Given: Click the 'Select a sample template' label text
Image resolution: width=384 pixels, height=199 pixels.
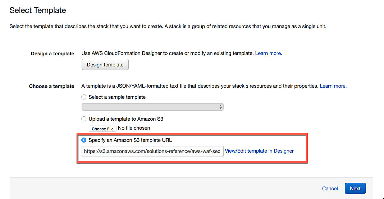Looking at the screenshot, I should [117, 97].
